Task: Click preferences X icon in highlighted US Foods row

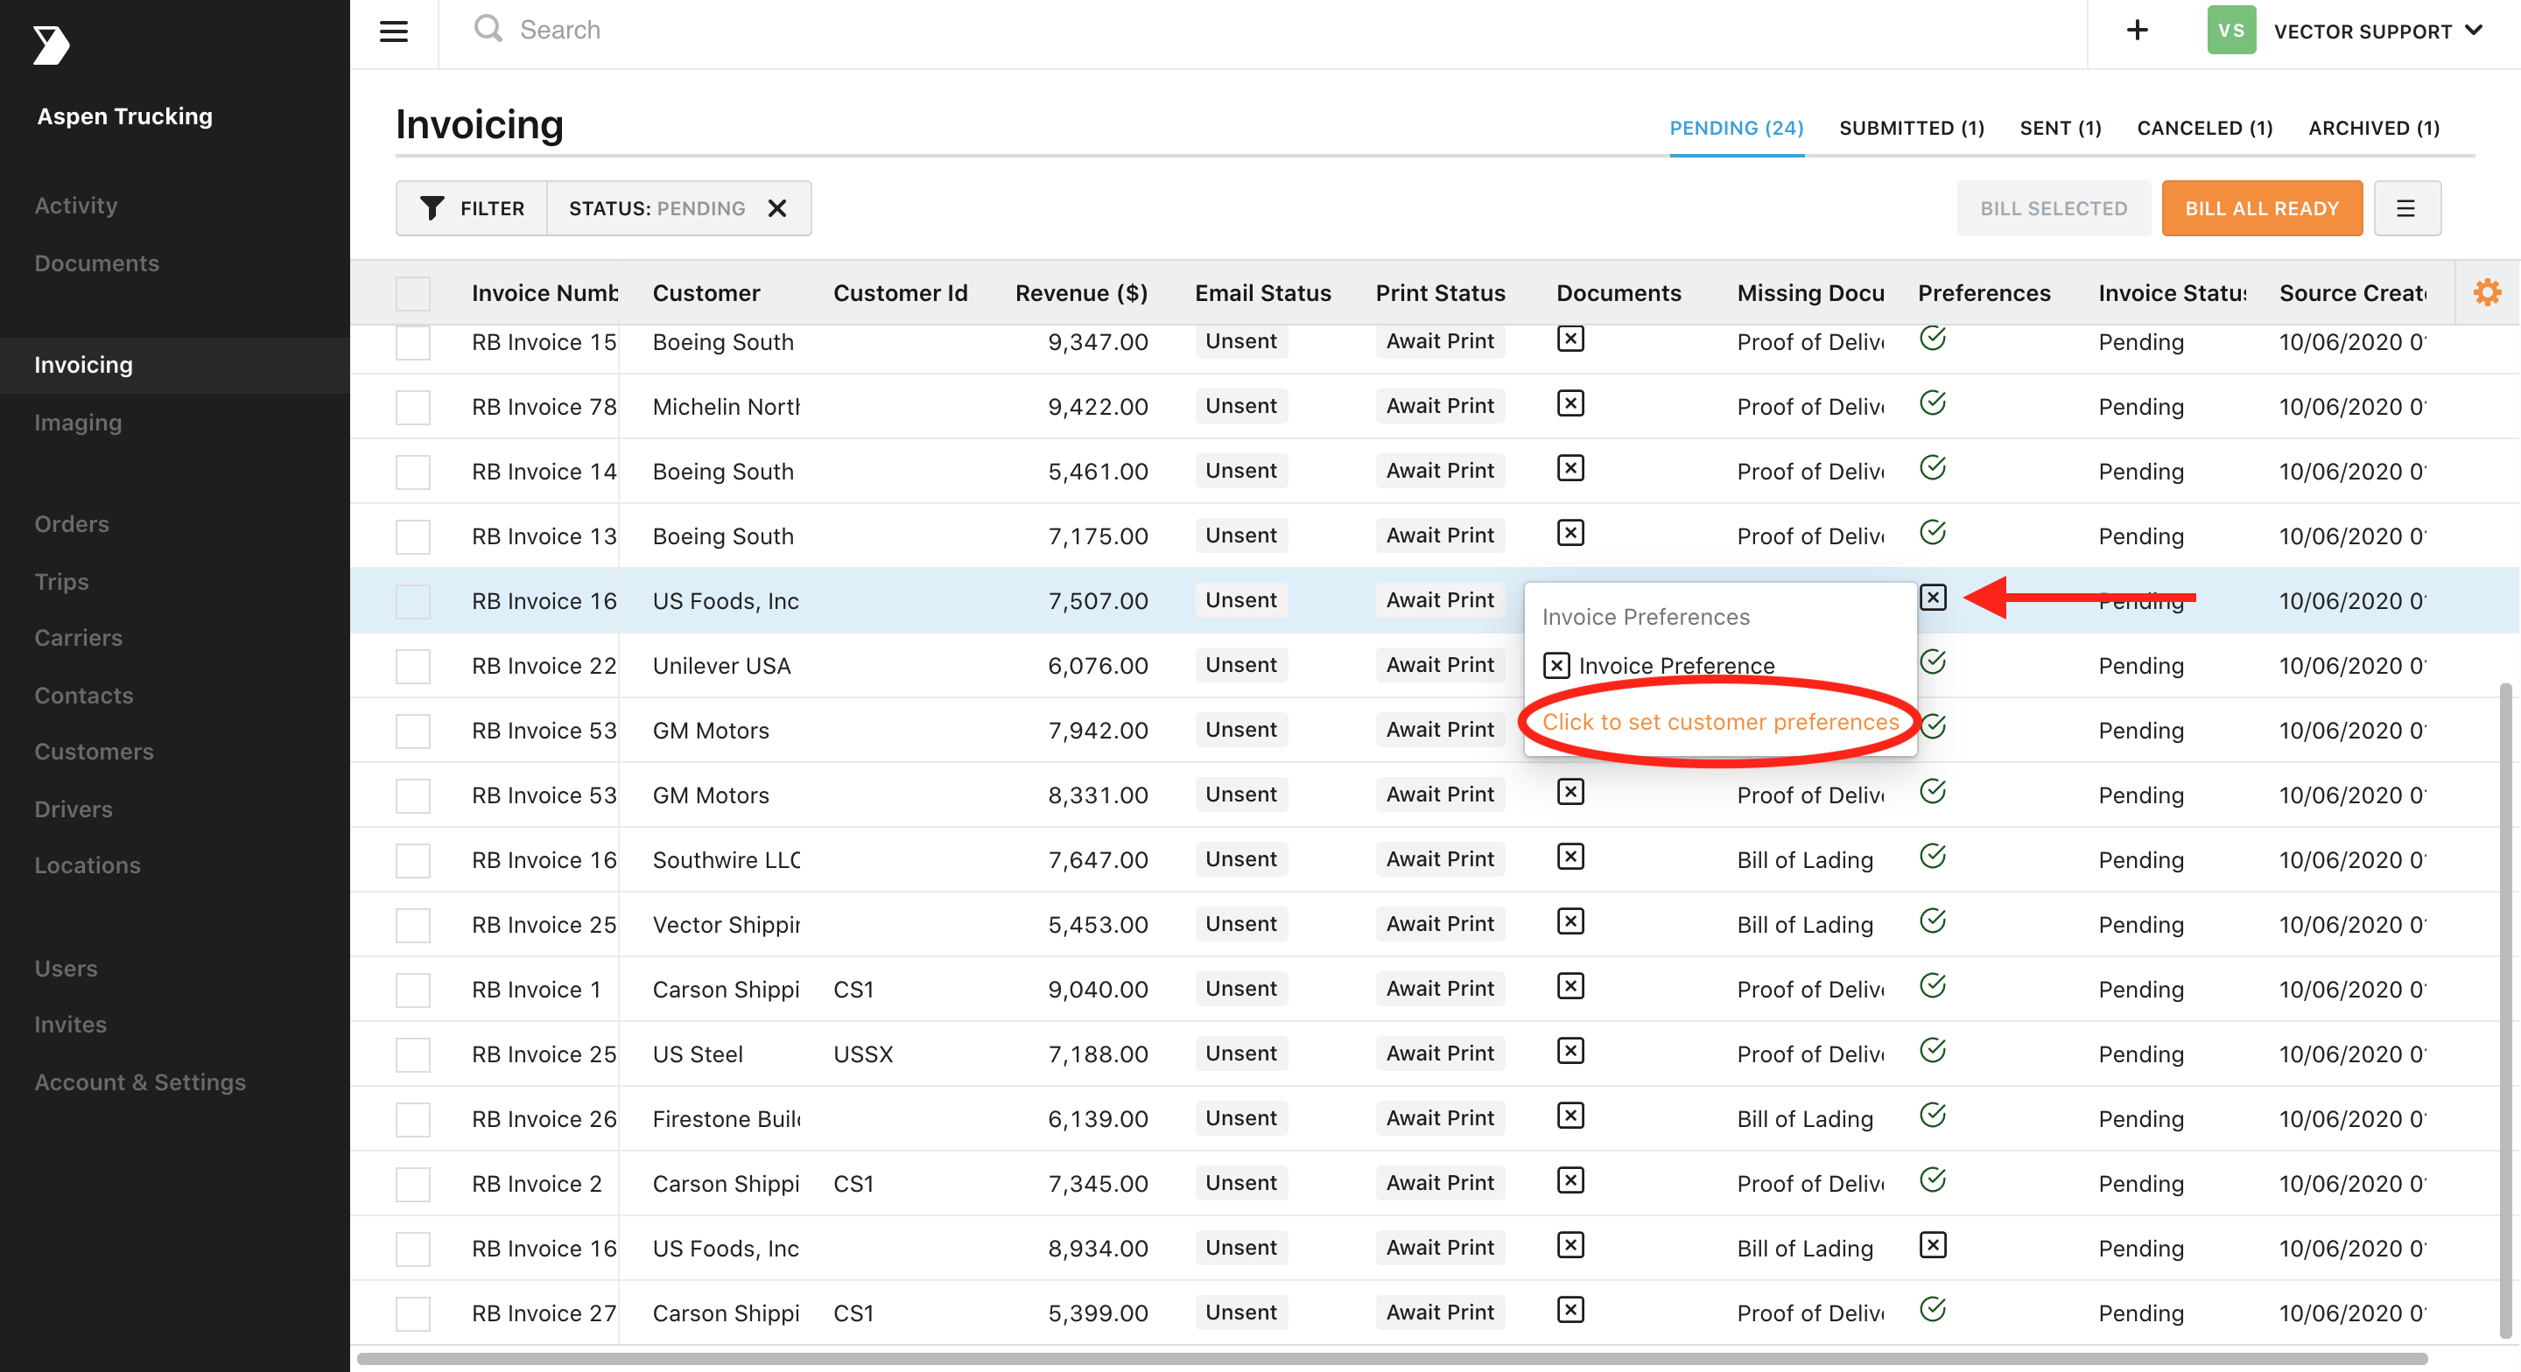Action: tap(1933, 598)
